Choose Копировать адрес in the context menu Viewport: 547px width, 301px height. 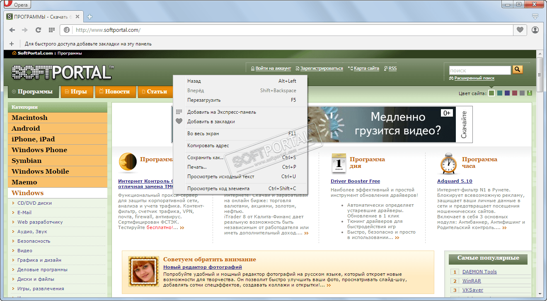pos(240,146)
